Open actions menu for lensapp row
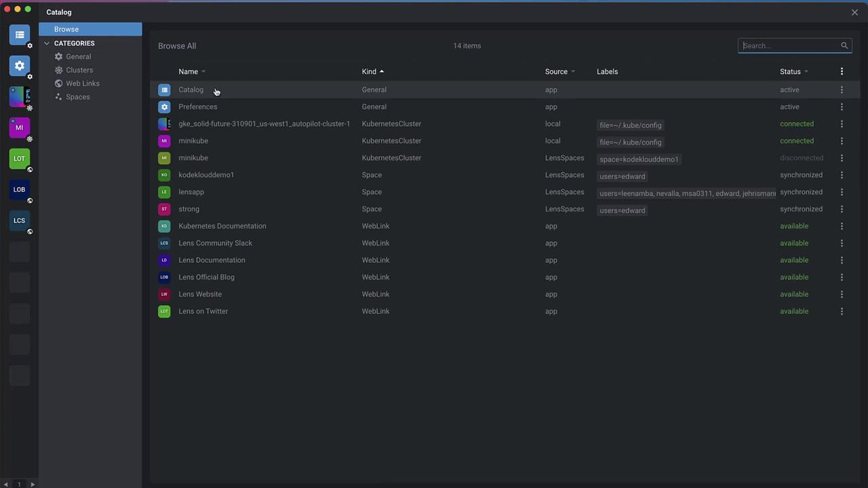The image size is (868, 488). pyautogui.click(x=842, y=192)
